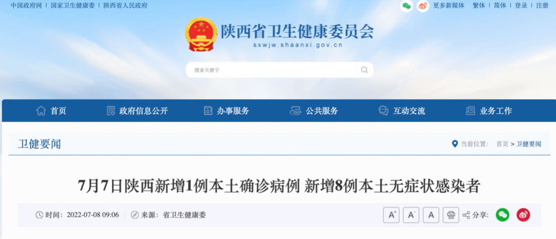Click the print page icon
Image resolution: width=556 pixels, height=239 pixels.
[450, 215]
